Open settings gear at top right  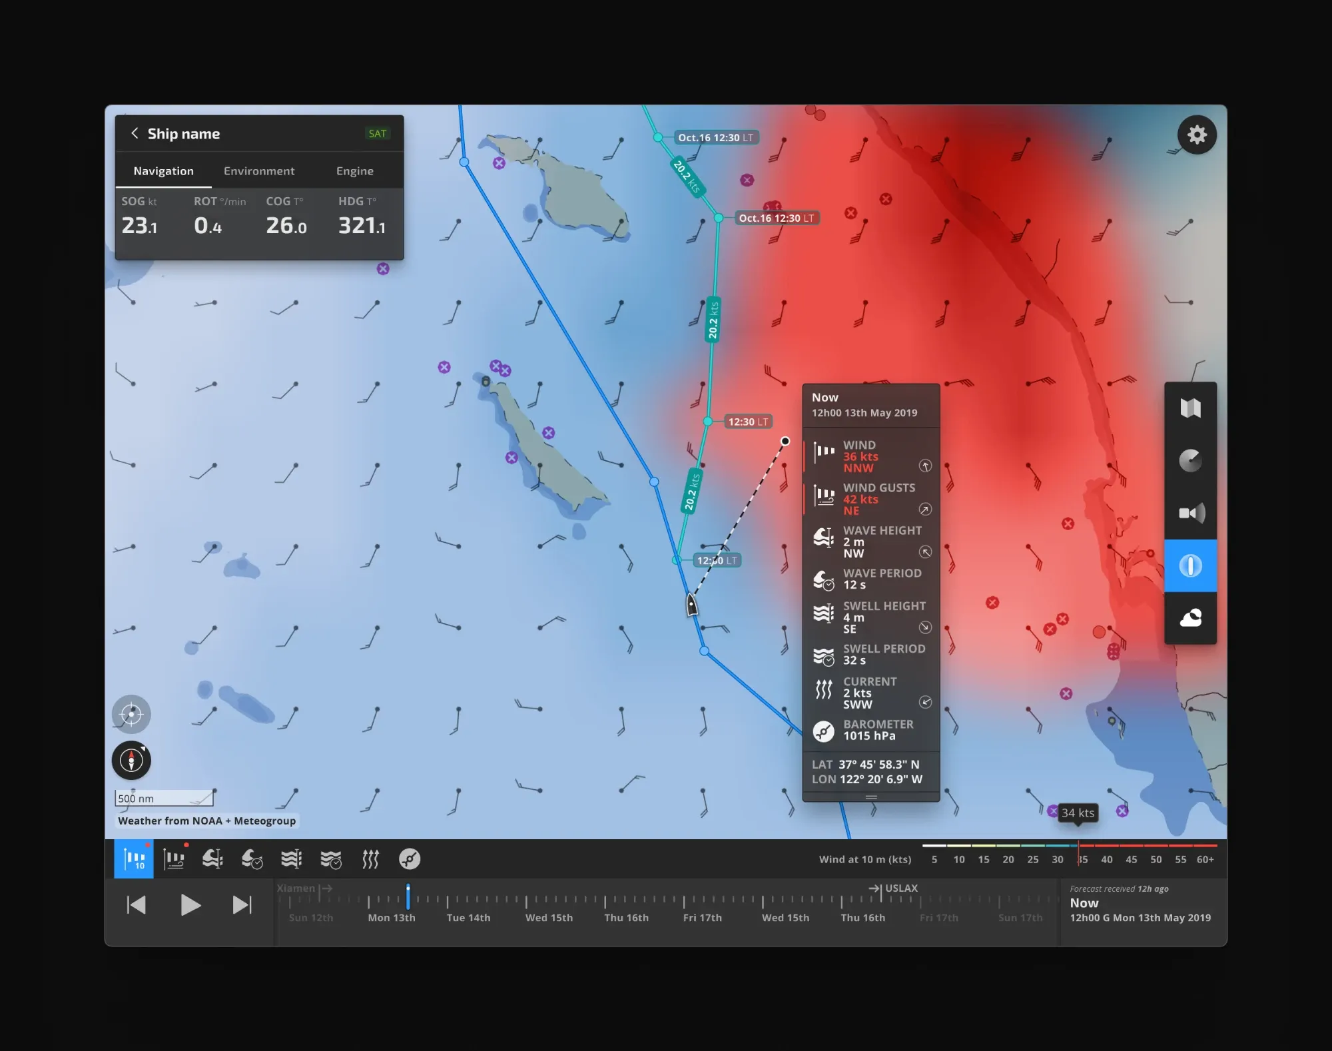point(1197,135)
